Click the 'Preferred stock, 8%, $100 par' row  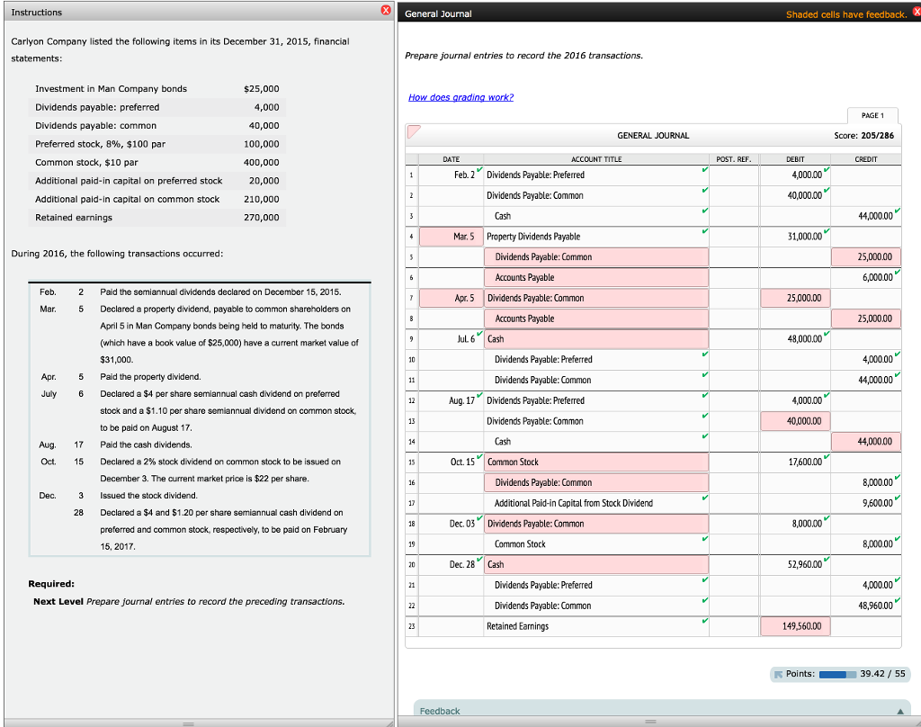pos(156,144)
